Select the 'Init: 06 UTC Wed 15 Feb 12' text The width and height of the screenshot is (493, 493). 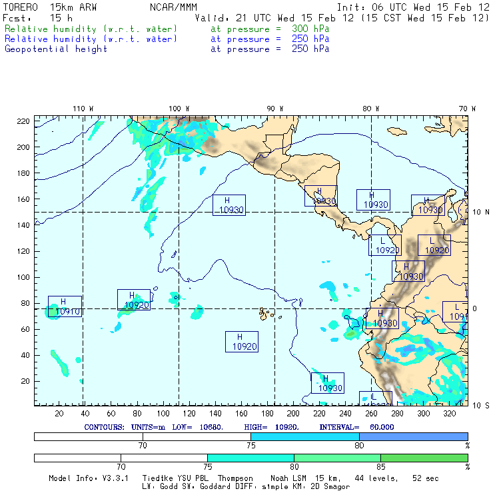pos(413,7)
